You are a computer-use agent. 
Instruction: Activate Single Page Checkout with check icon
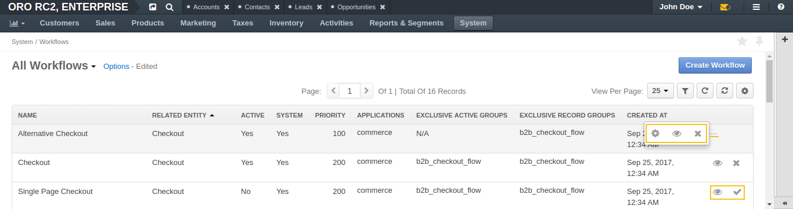[737, 192]
